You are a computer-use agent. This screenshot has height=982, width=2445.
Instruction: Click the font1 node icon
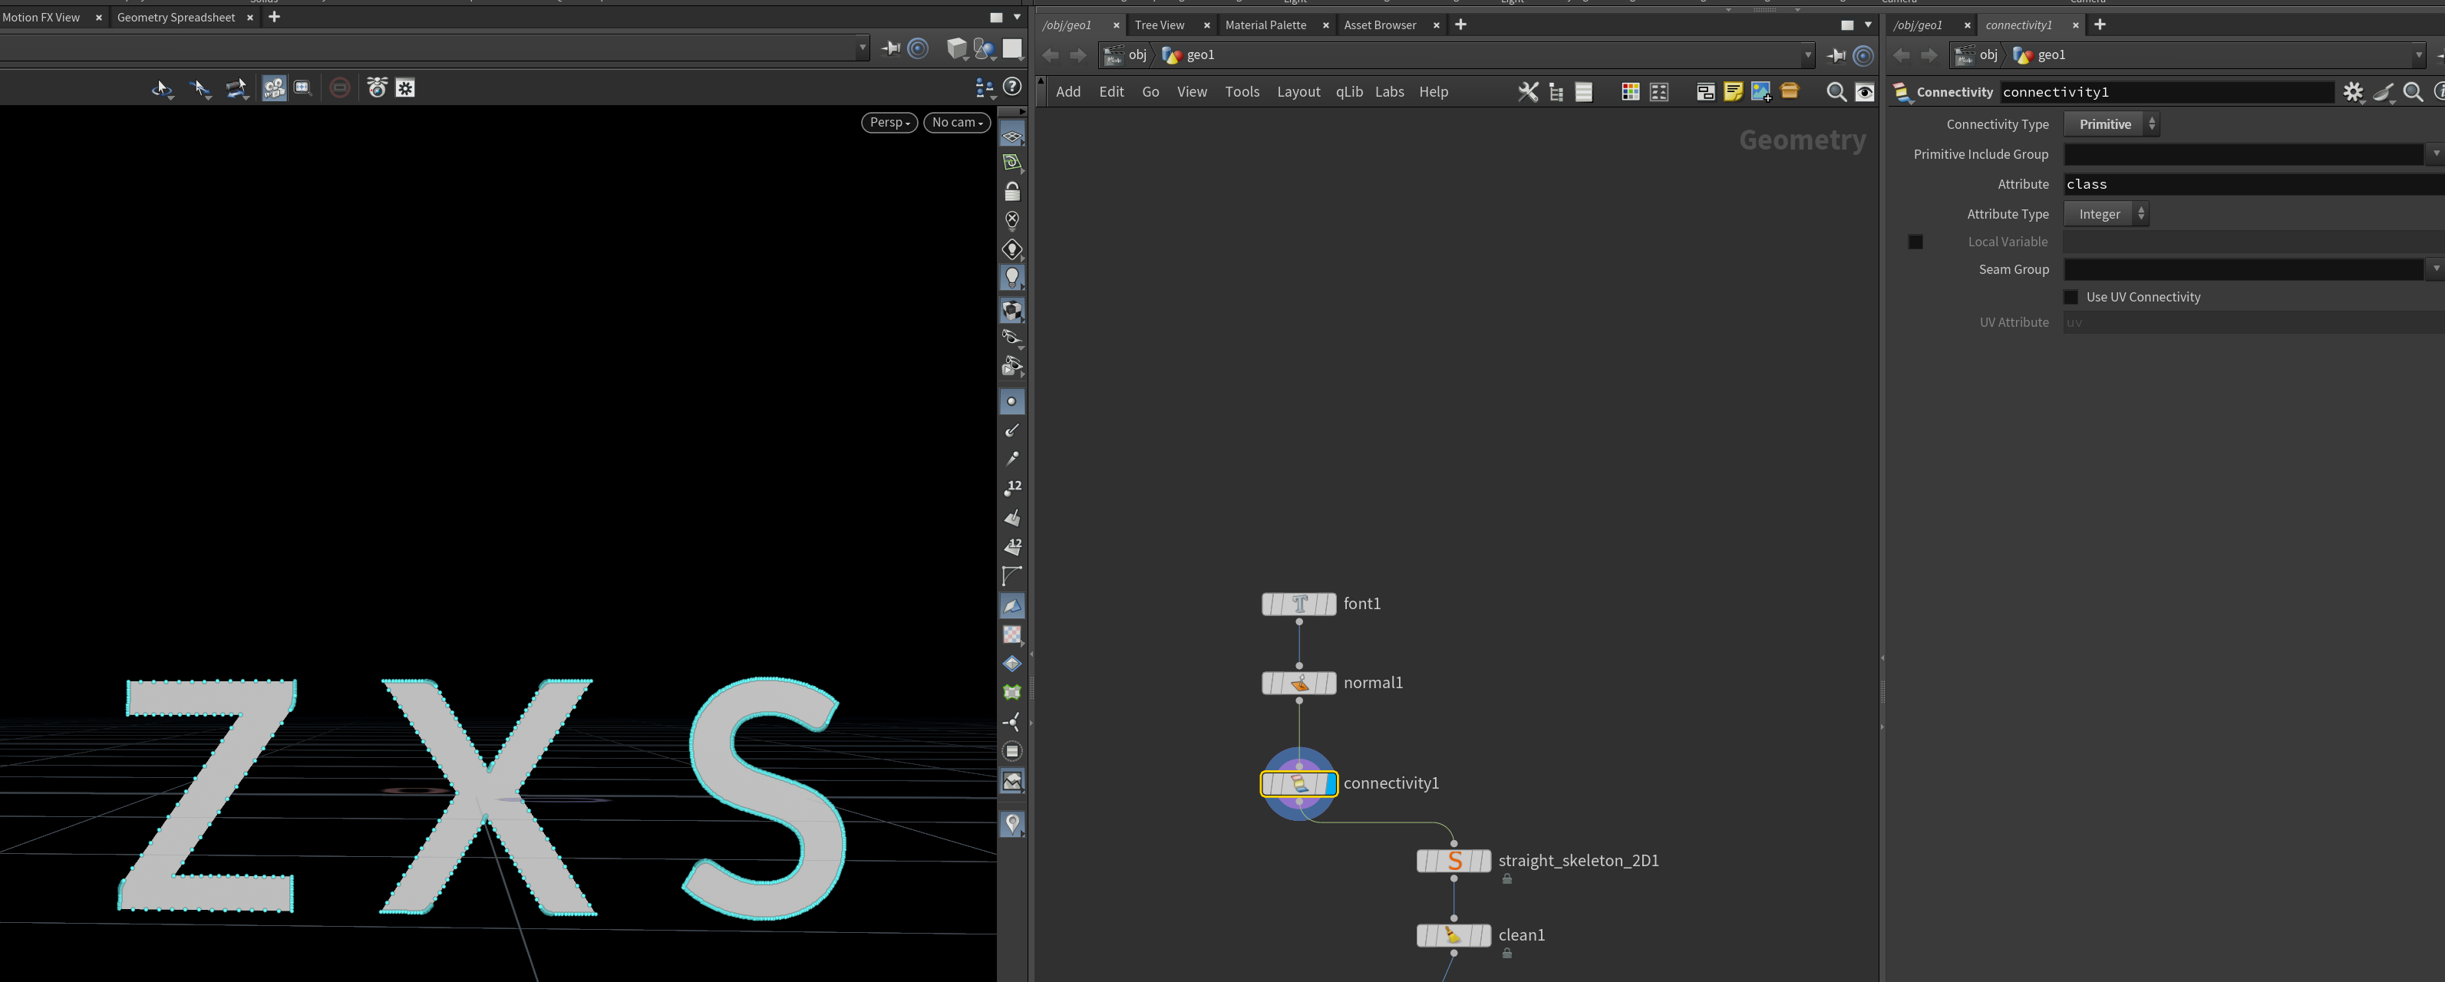coord(1299,604)
